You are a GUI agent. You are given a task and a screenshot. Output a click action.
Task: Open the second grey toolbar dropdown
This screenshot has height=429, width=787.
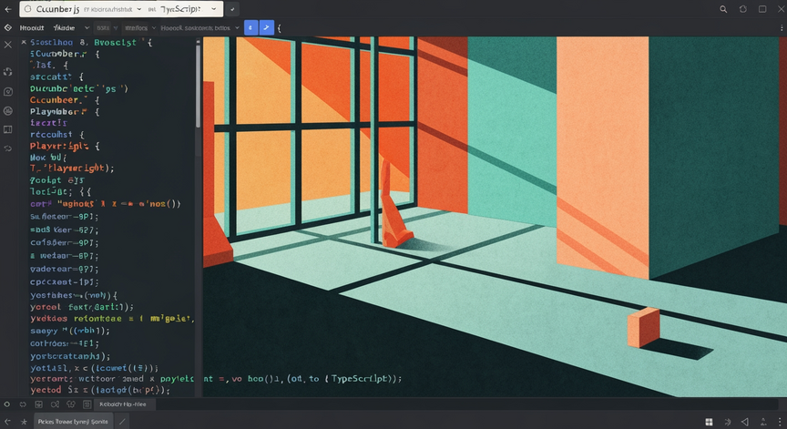(107, 27)
